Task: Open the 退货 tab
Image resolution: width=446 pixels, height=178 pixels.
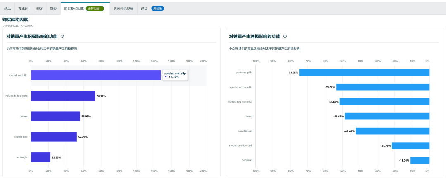Action: tap(144, 8)
